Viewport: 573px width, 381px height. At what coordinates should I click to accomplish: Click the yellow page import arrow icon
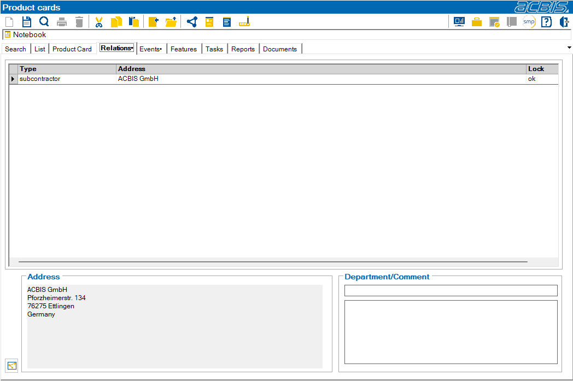(x=154, y=22)
